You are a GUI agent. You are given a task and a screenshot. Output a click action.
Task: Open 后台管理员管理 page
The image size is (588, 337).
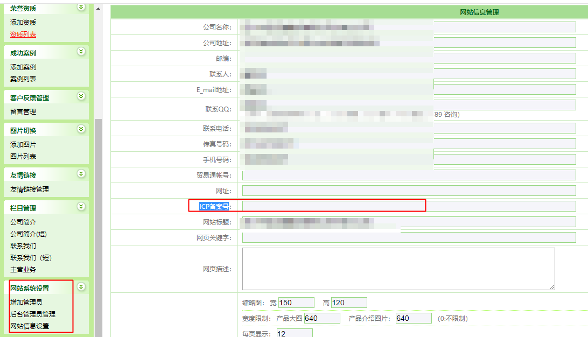click(x=33, y=314)
